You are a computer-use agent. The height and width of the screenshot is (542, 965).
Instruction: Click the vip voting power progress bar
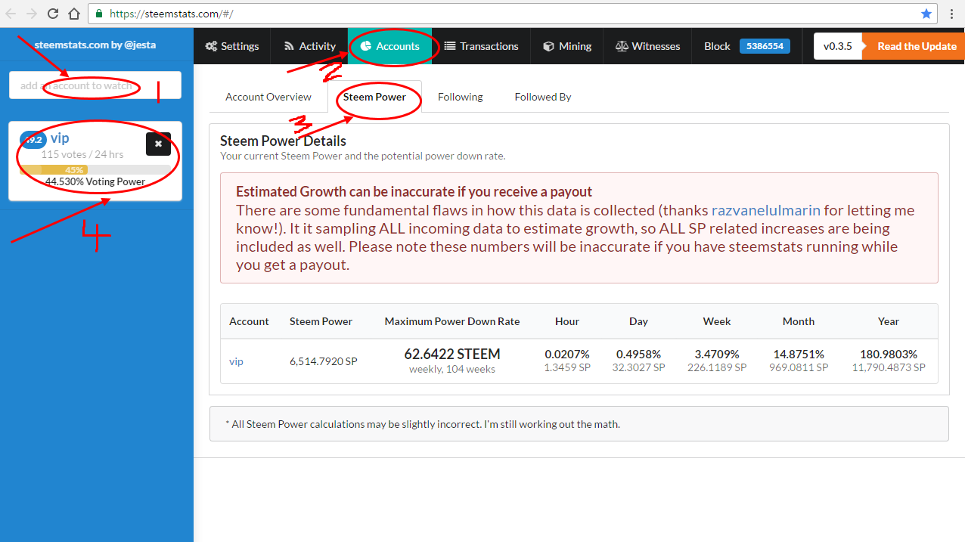[x=95, y=170]
